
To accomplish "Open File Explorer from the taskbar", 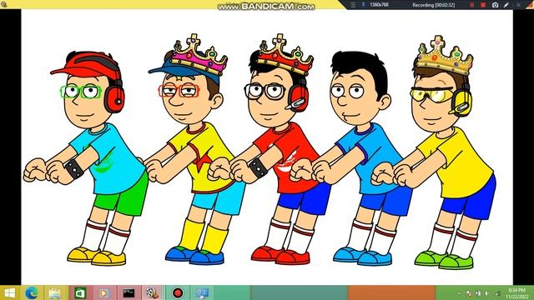I will (54, 292).
